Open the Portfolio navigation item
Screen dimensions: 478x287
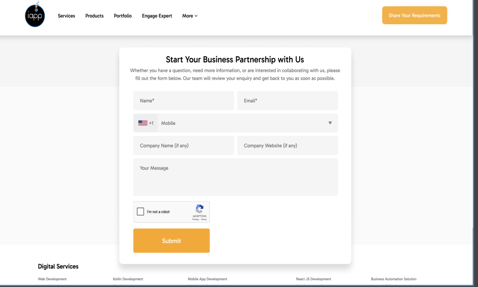point(123,16)
